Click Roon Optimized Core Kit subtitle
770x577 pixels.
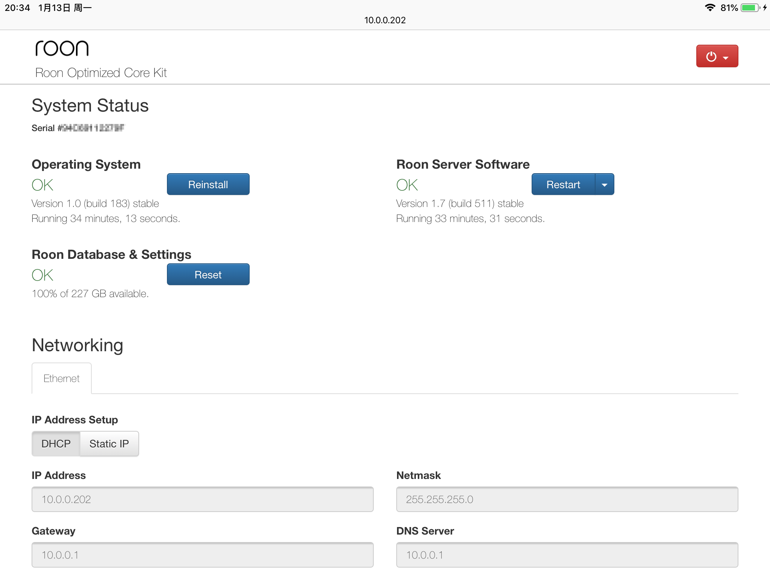[101, 73]
